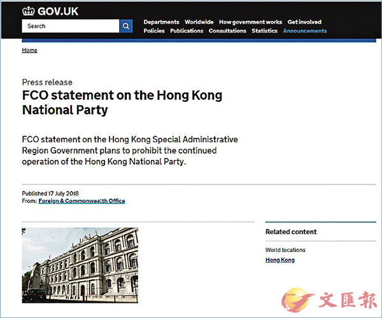
Task: Open How government works page
Action: (x=250, y=22)
